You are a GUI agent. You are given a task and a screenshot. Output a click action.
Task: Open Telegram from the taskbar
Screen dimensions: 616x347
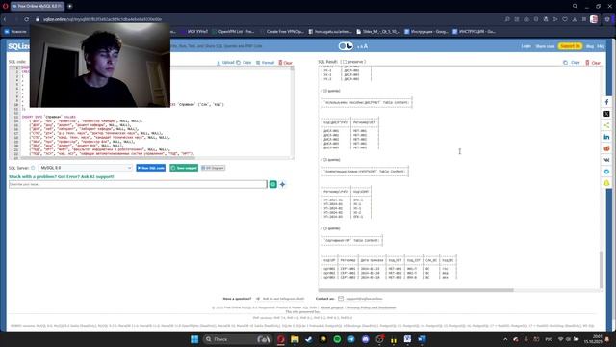pyautogui.click(x=351, y=339)
